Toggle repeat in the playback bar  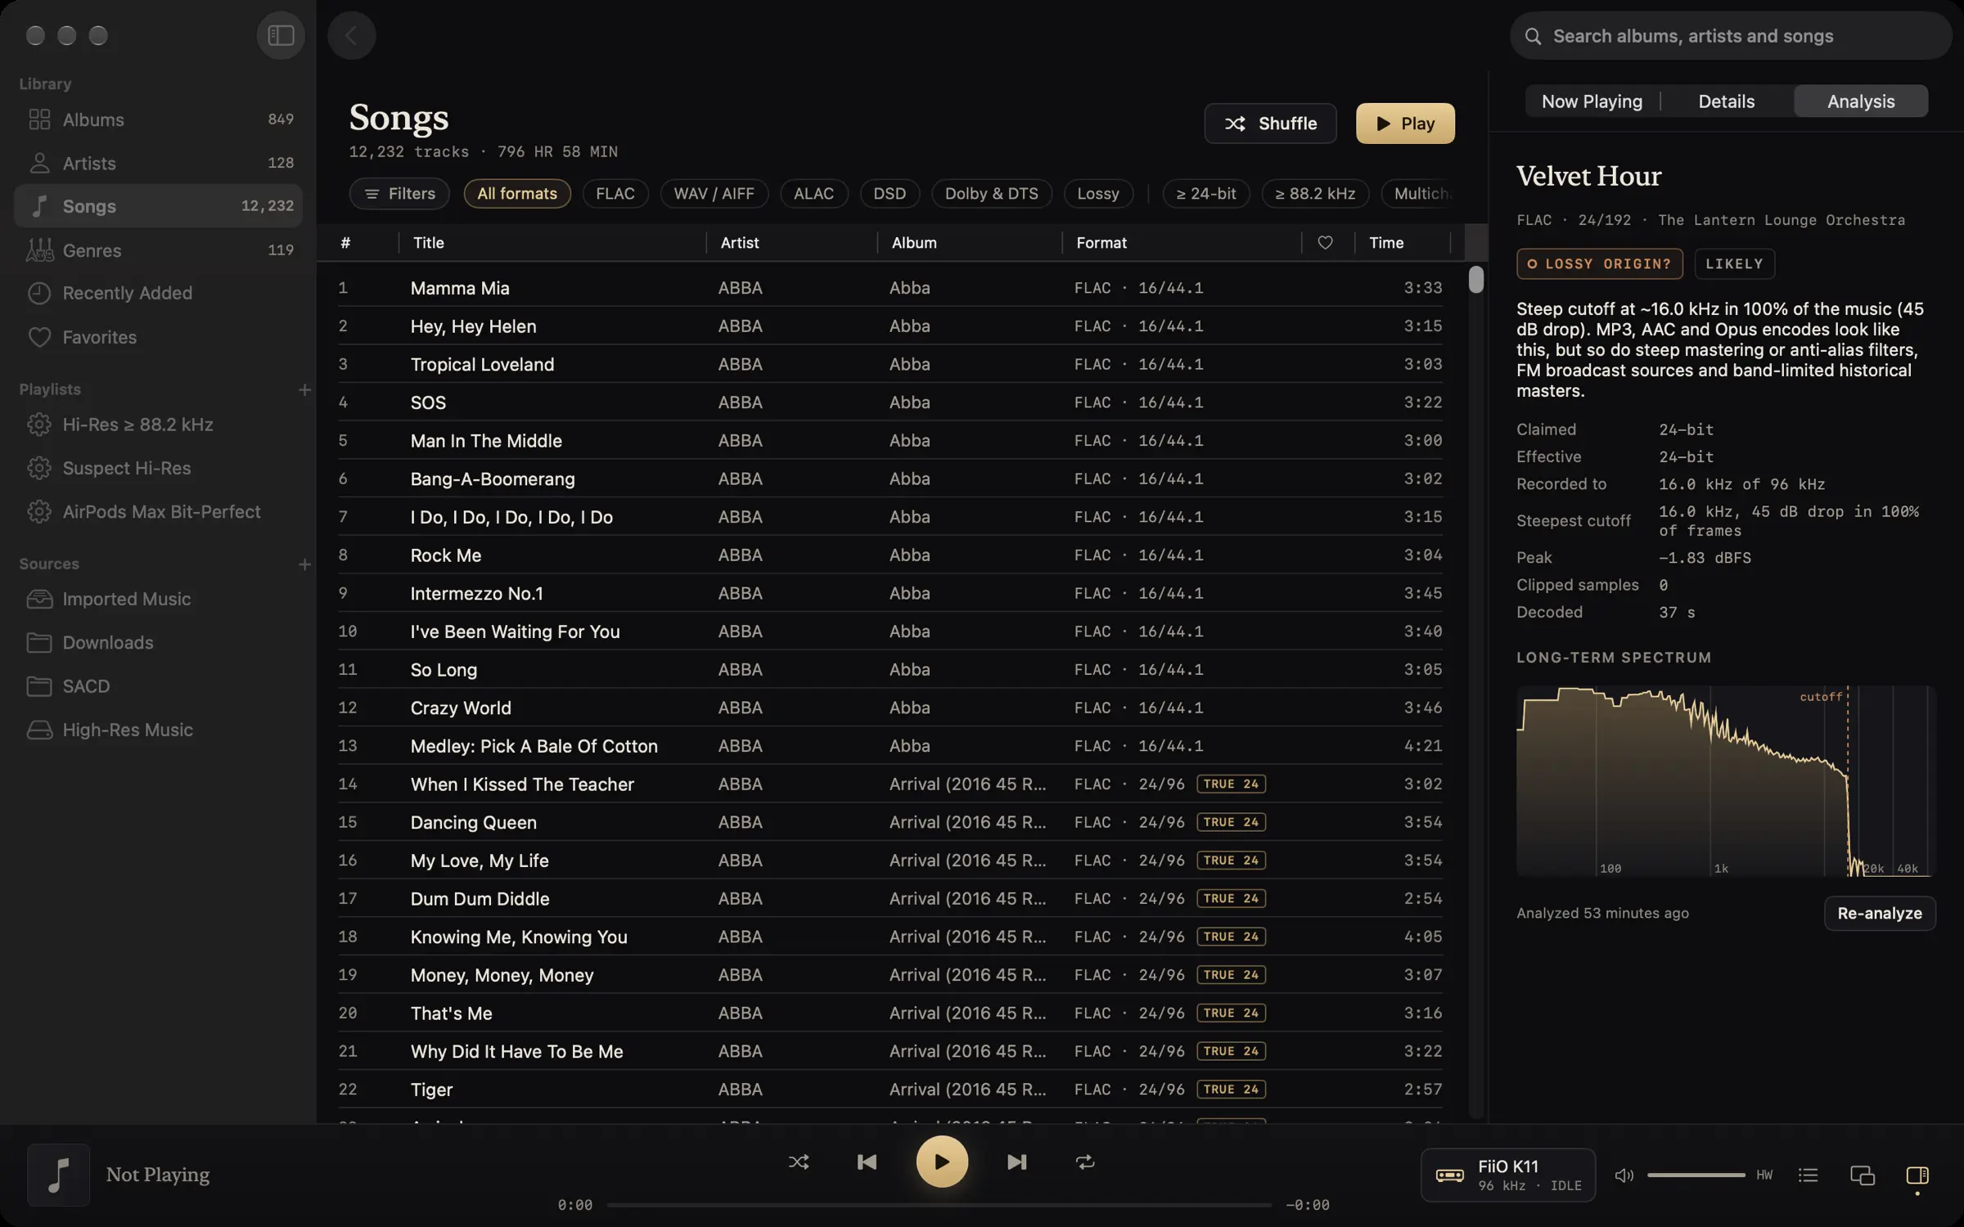[1085, 1162]
